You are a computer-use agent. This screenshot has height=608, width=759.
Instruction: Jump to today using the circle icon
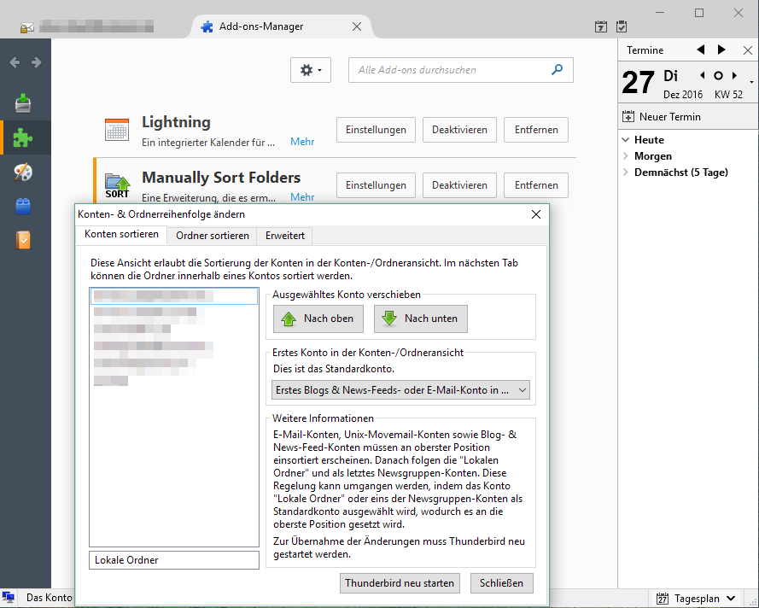718,75
